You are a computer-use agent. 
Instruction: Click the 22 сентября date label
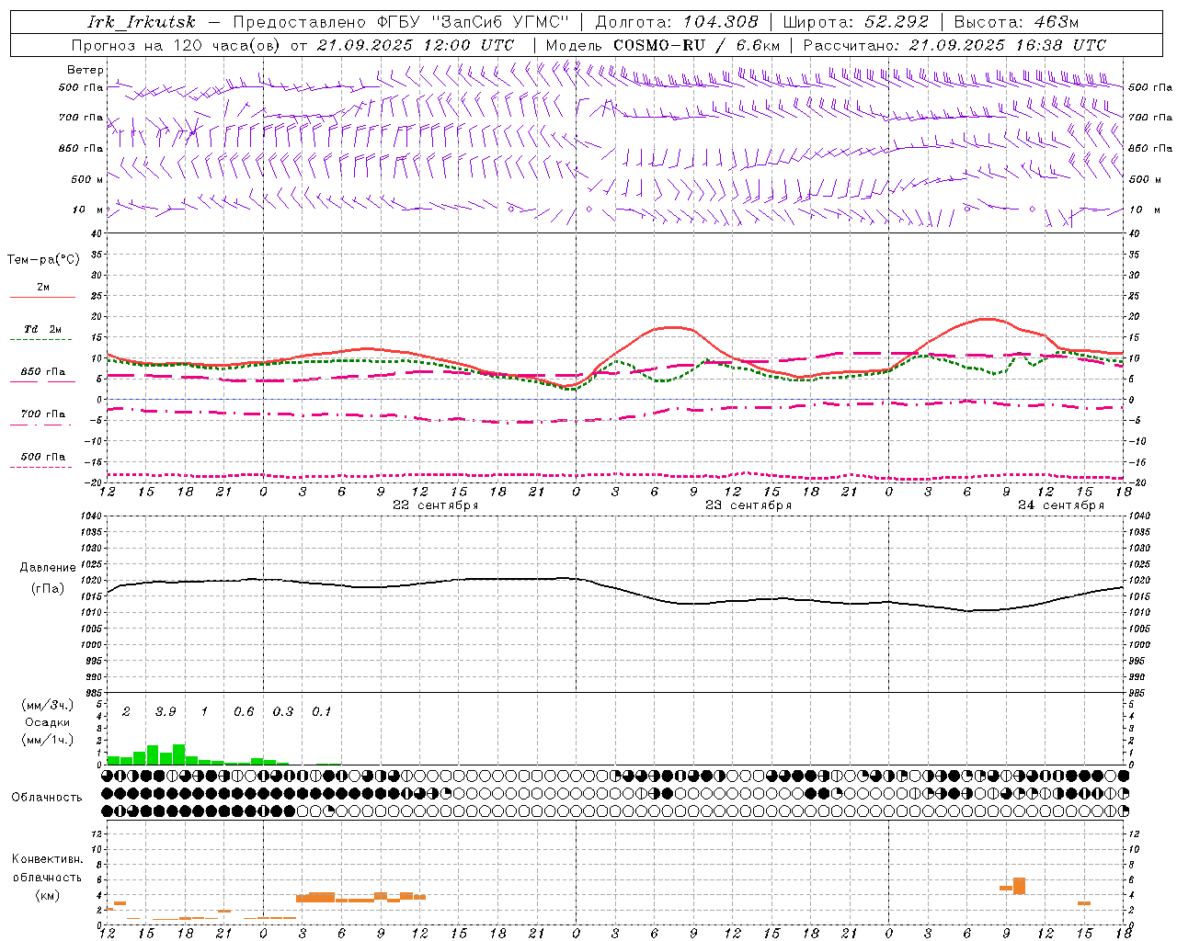coord(436,505)
